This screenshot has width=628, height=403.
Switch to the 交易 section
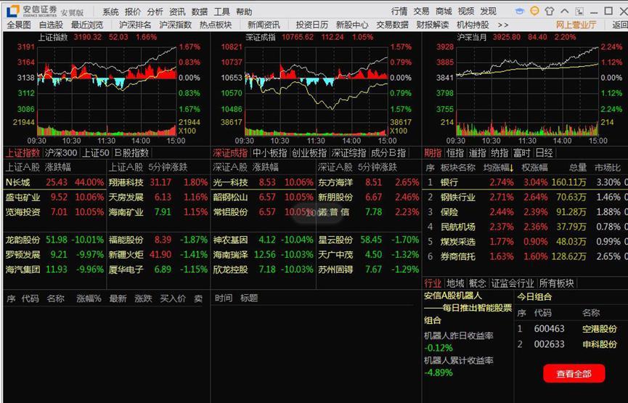[421, 11]
